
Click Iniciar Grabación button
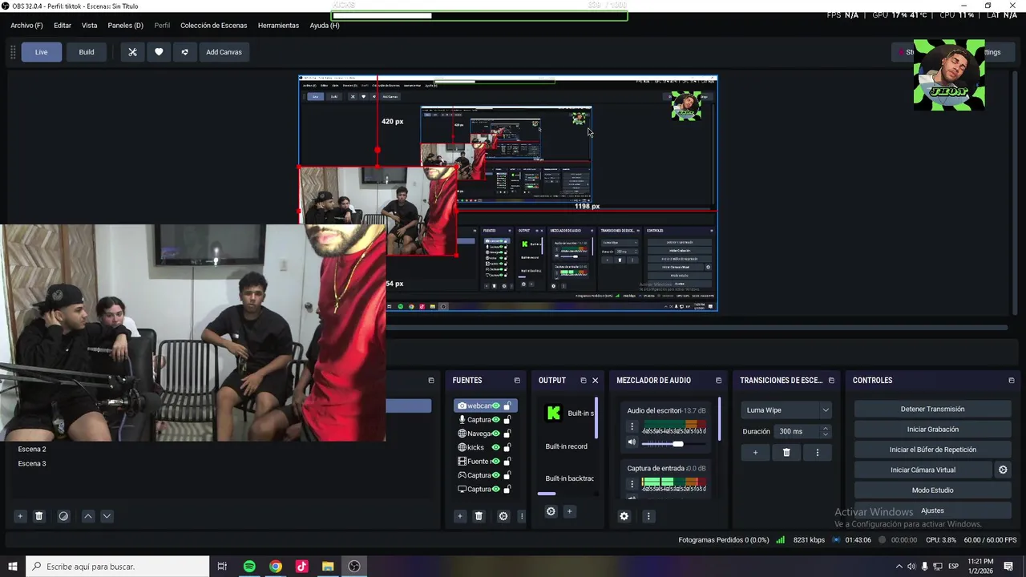click(932, 430)
